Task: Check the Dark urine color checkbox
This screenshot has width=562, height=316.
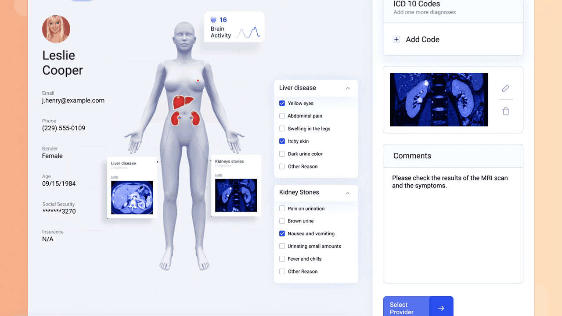Action: tap(282, 154)
